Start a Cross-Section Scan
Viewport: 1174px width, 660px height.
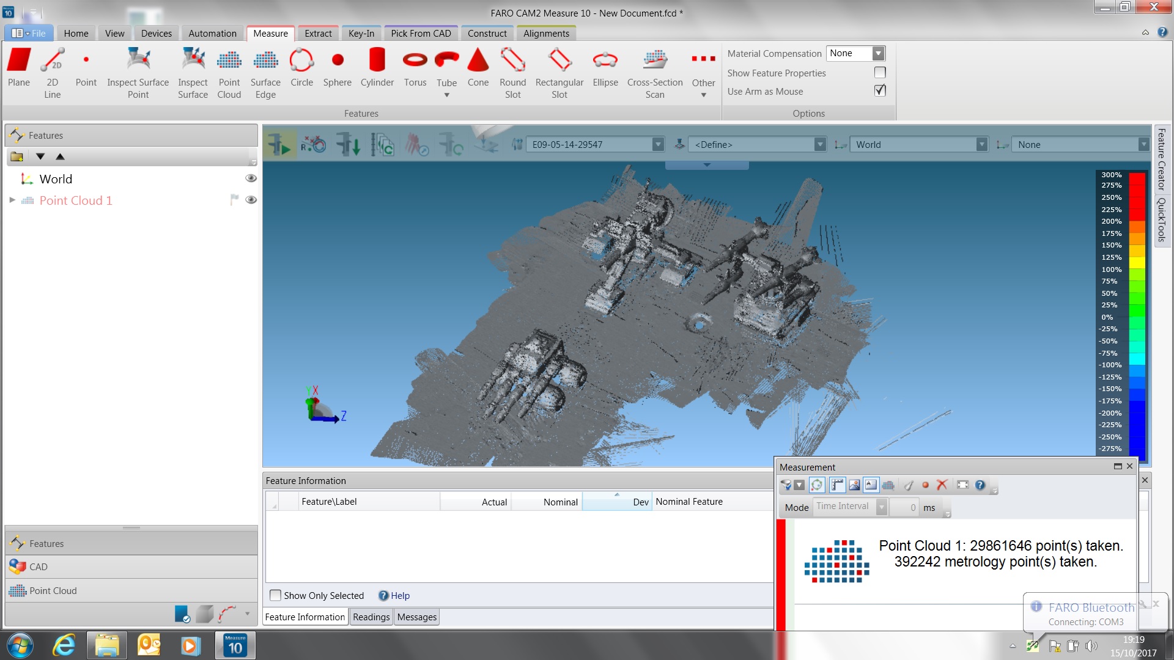coord(655,73)
